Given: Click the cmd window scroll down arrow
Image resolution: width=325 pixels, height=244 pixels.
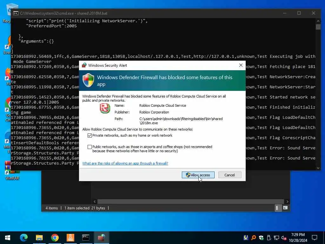Looking at the screenshot, I should tap(318, 168).
